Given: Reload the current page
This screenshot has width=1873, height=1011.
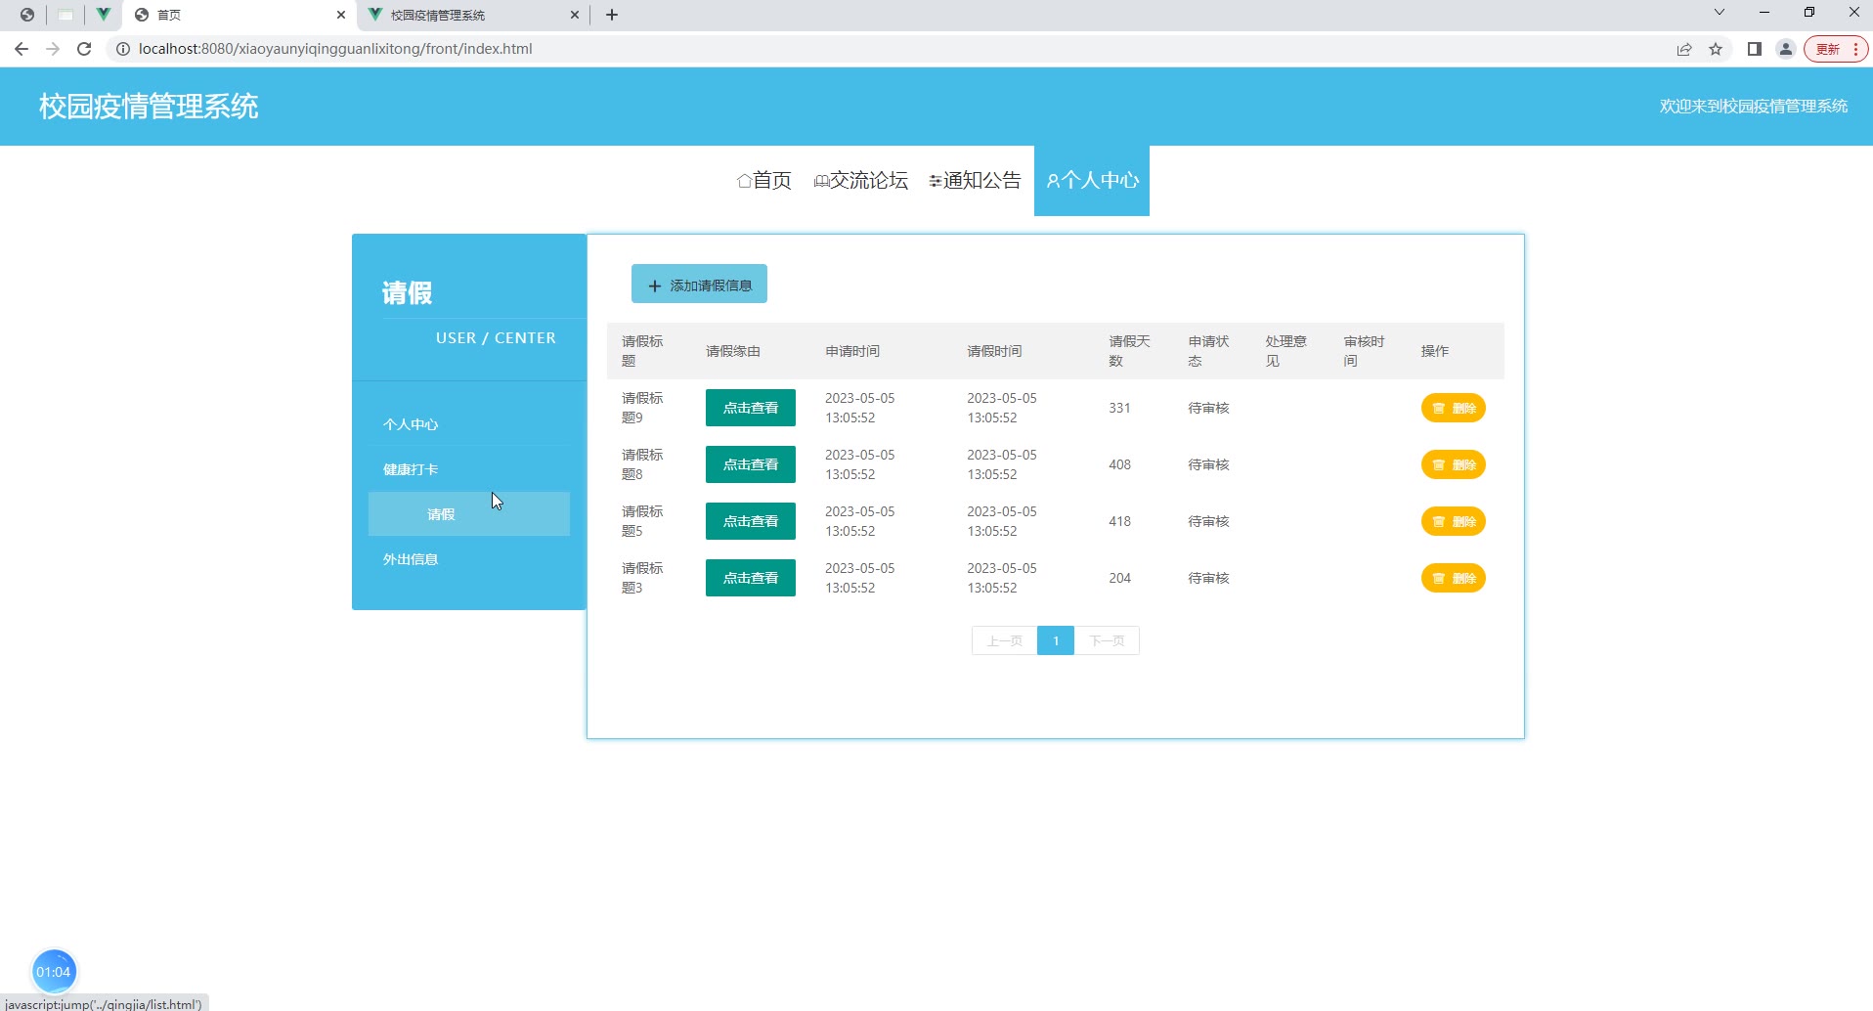Looking at the screenshot, I should [84, 49].
